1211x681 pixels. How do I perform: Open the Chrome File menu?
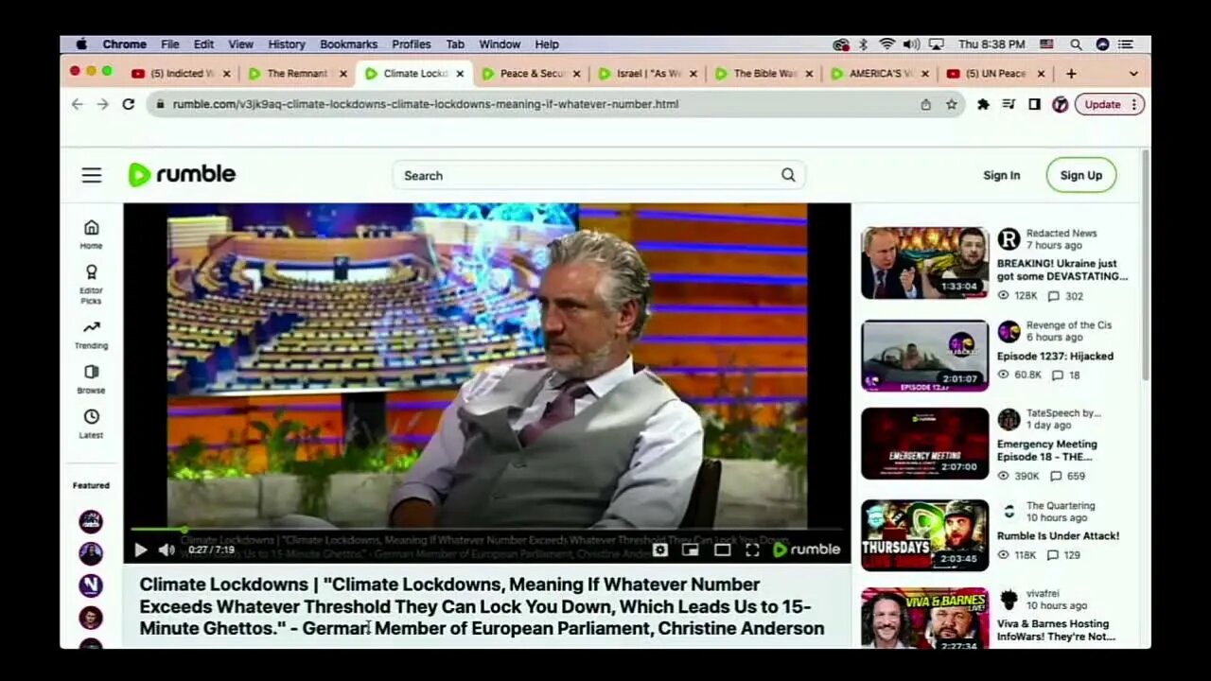tap(169, 44)
